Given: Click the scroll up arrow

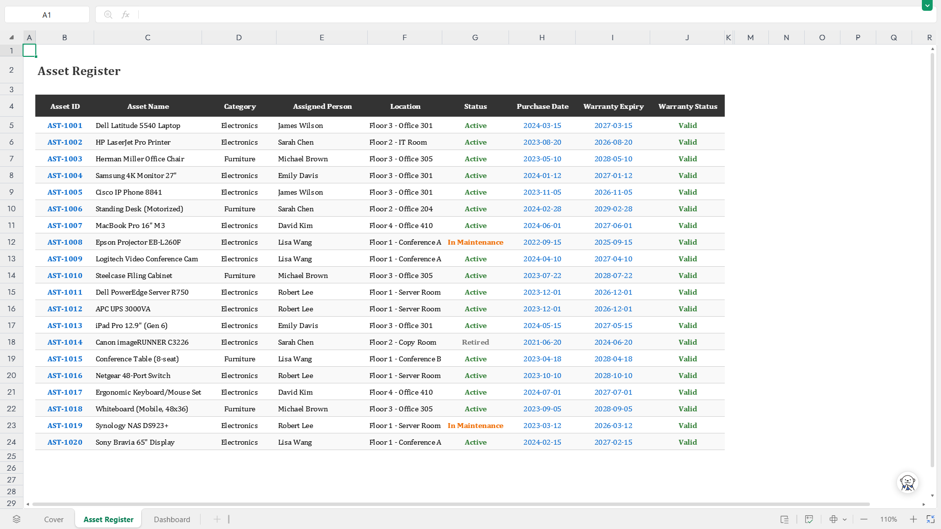Looking at the screenshot, I should pyautogui.click(x=932, y=49).
